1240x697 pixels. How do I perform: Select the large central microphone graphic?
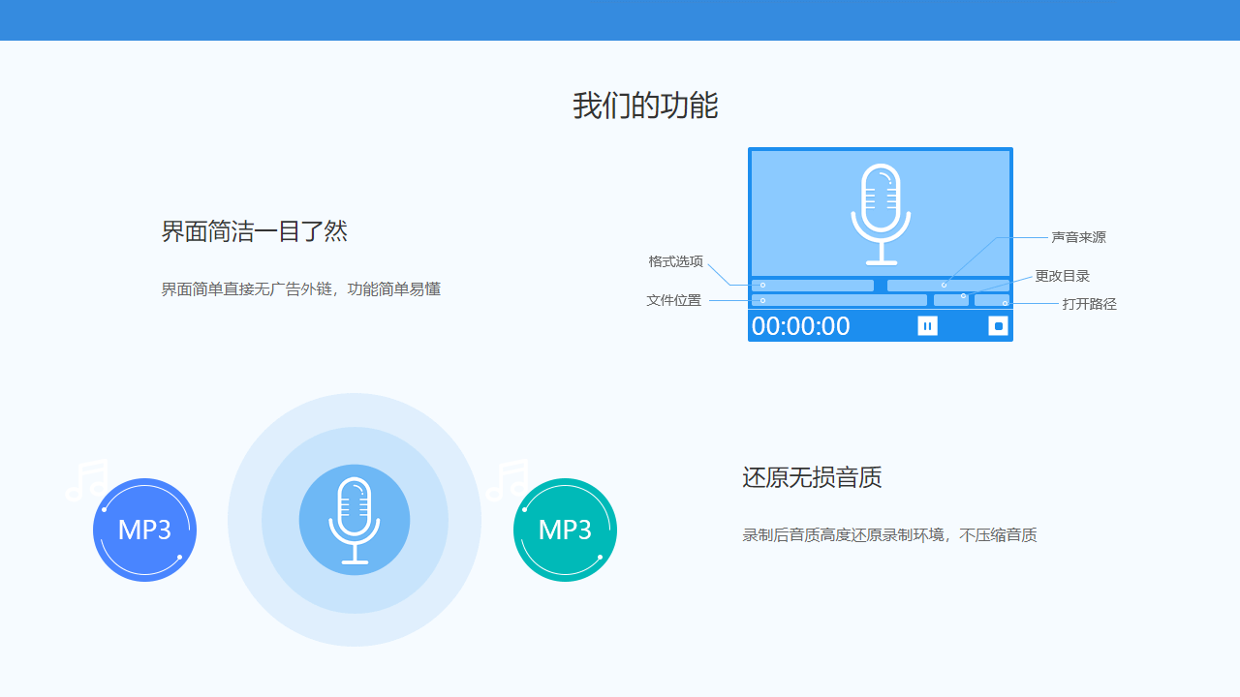click(x=355, y=520)
